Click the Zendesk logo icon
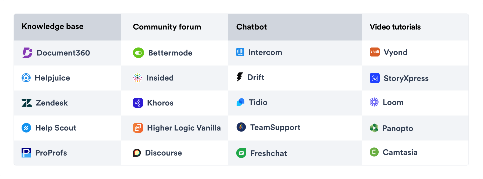 tap(27, 103)
